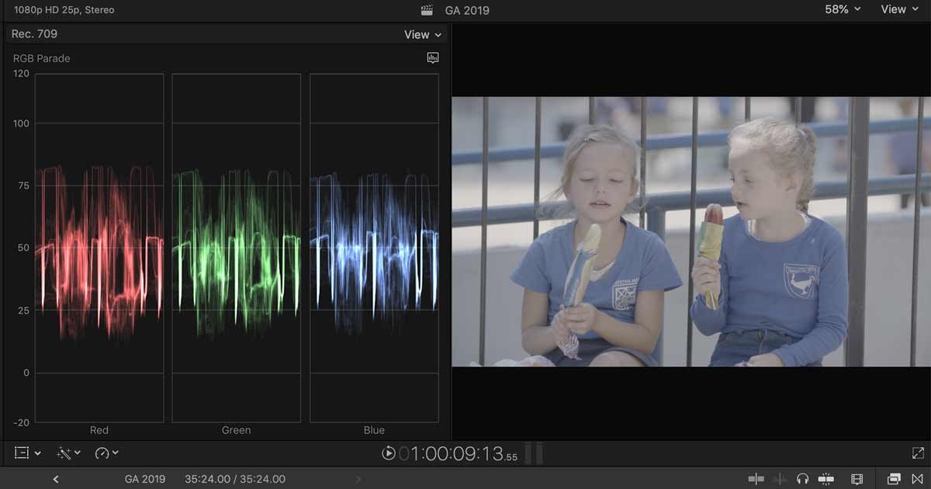The width and height of the screenshot is (931, 489).
Task: Expand the crop tool chevron menu
Action: tap(37, 453)
